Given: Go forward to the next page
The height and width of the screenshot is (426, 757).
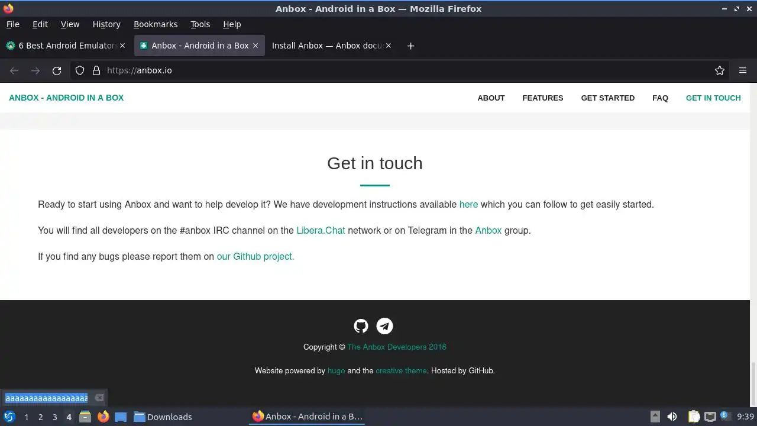Looking at the screenshot, I should tap(35, 70).
